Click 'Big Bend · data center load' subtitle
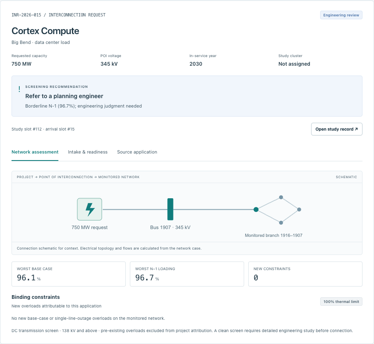Image resolution: width=374 pixels, height=344 pixels. [41, 42]
